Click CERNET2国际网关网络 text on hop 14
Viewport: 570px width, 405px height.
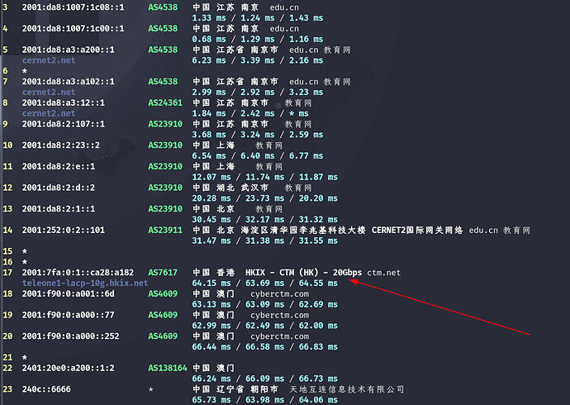[417, 230]
